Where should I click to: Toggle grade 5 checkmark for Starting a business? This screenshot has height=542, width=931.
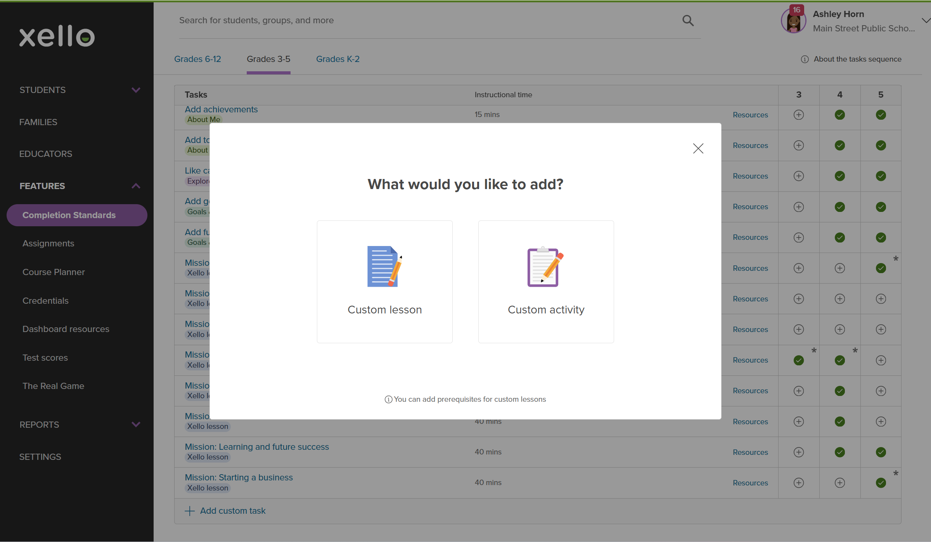click(881, 483)
